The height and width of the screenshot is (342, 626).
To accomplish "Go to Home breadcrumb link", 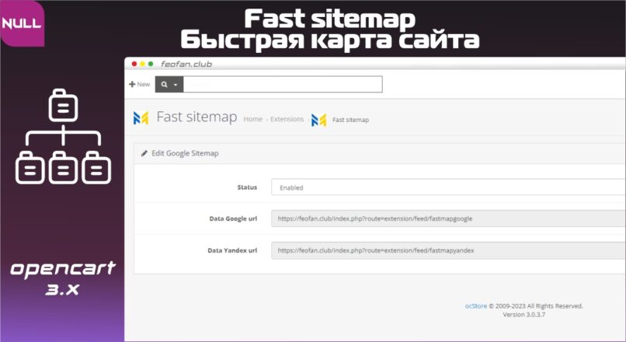I will pyautogui.click(x=253, y=119).
